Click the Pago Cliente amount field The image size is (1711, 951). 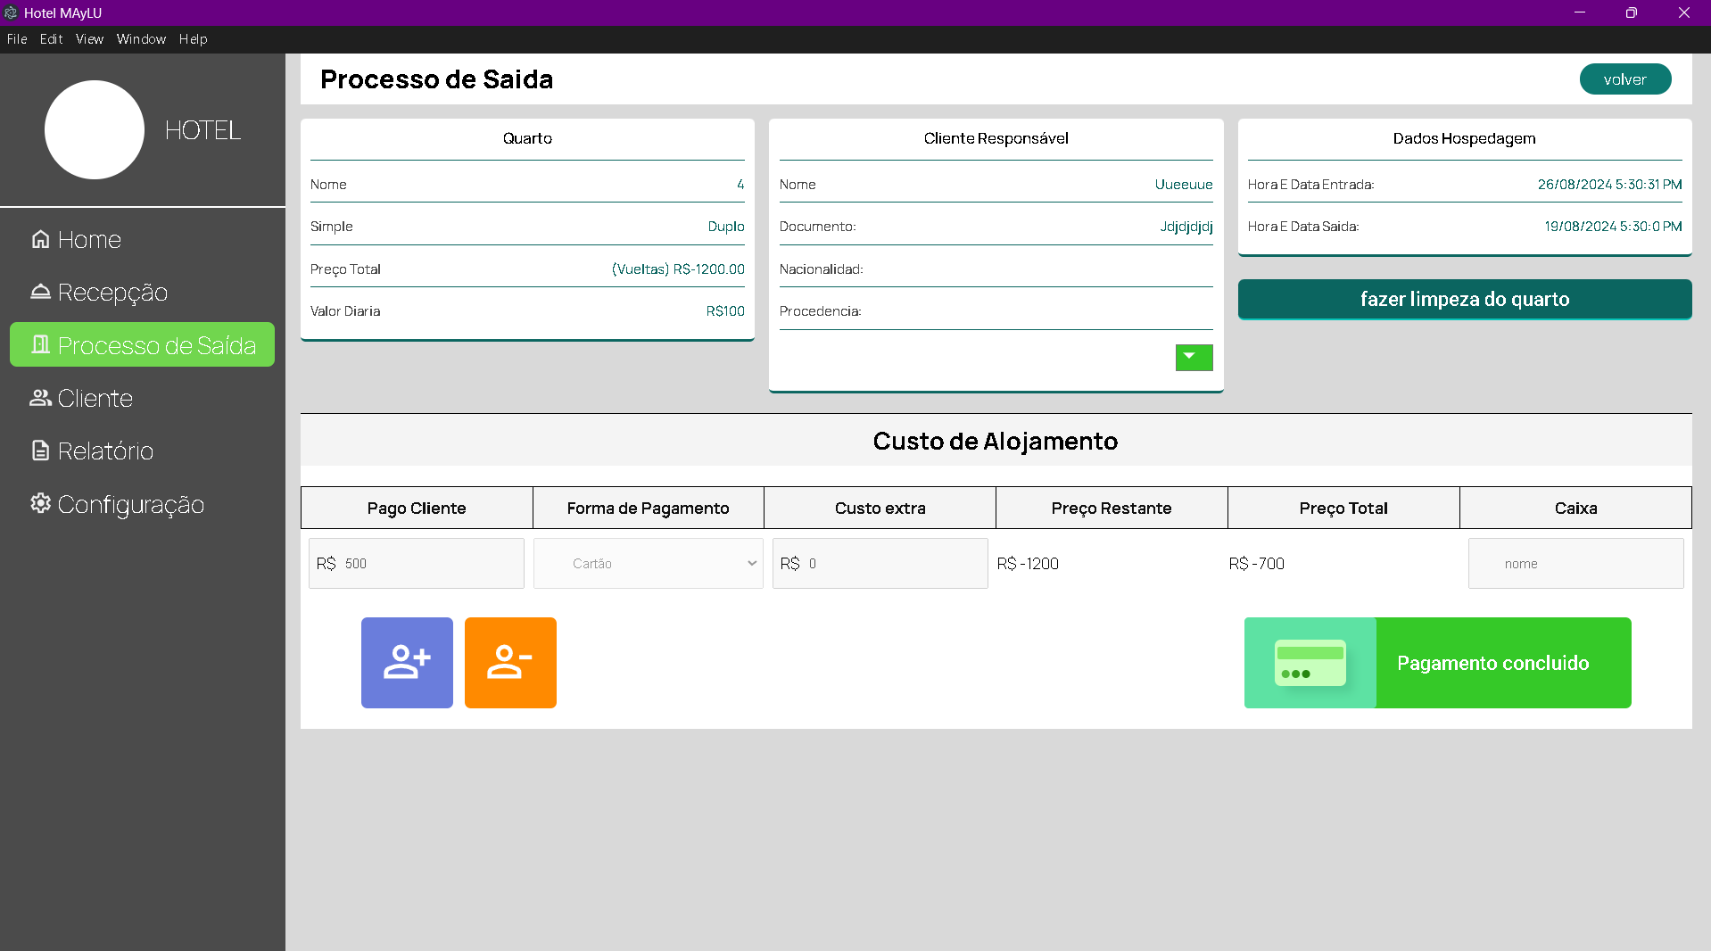428,564
